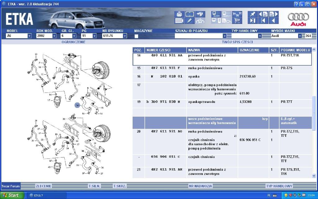This screenshot has height=199, width=318.
Task: Go to next illustration page icon
Action: point(273,14)
